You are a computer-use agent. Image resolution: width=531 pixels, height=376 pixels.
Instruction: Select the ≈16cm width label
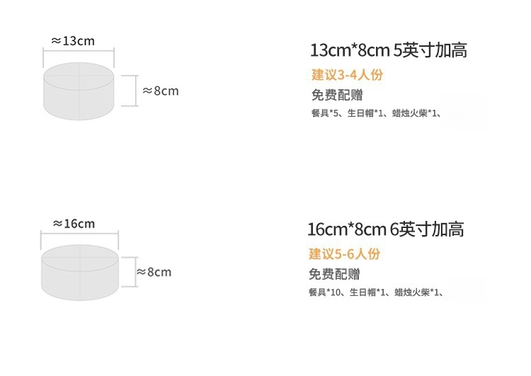coord(74,224)
